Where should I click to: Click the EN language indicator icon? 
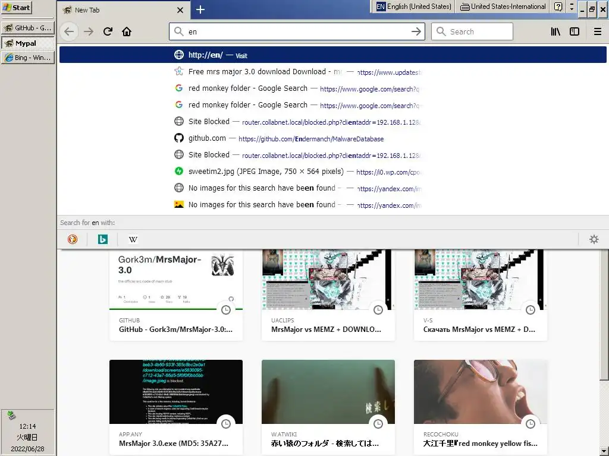pos(381,7)
